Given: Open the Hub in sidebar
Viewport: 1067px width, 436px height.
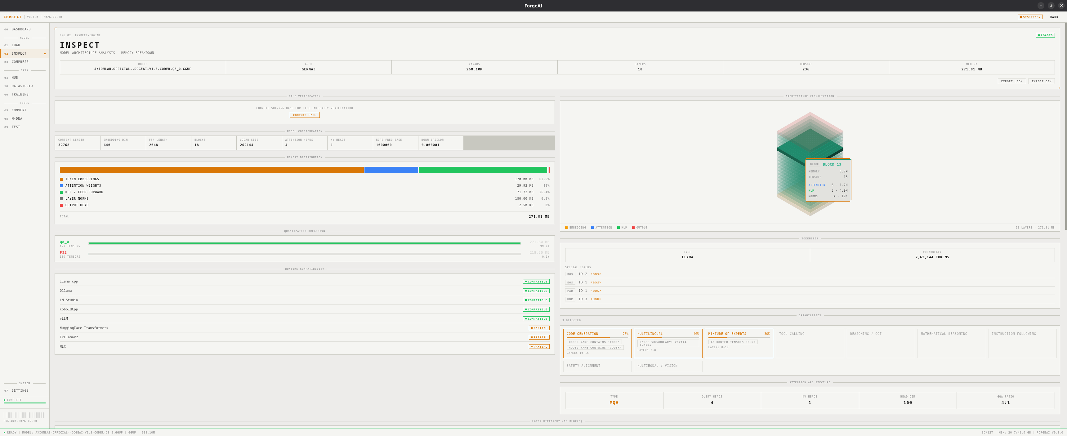Looking at the screenshot, I should point(25,78).
